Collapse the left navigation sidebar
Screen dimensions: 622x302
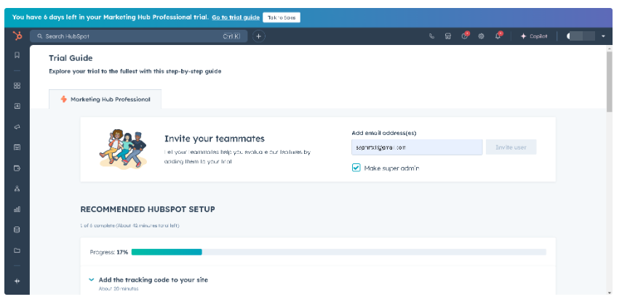pos(17,281)
